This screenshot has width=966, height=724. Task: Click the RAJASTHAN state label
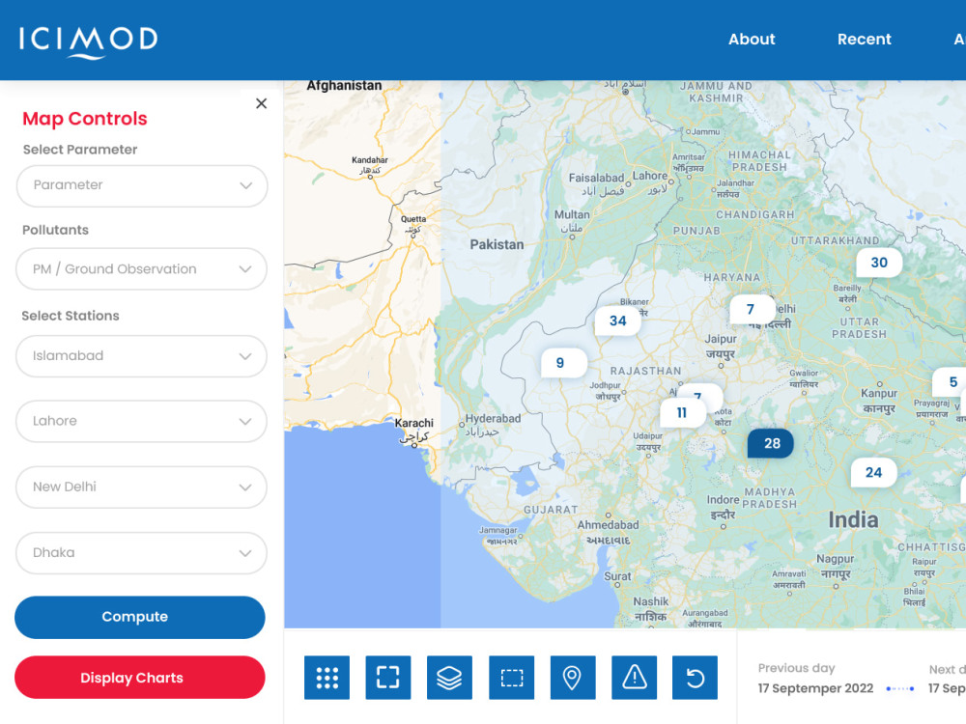point(645,371)
